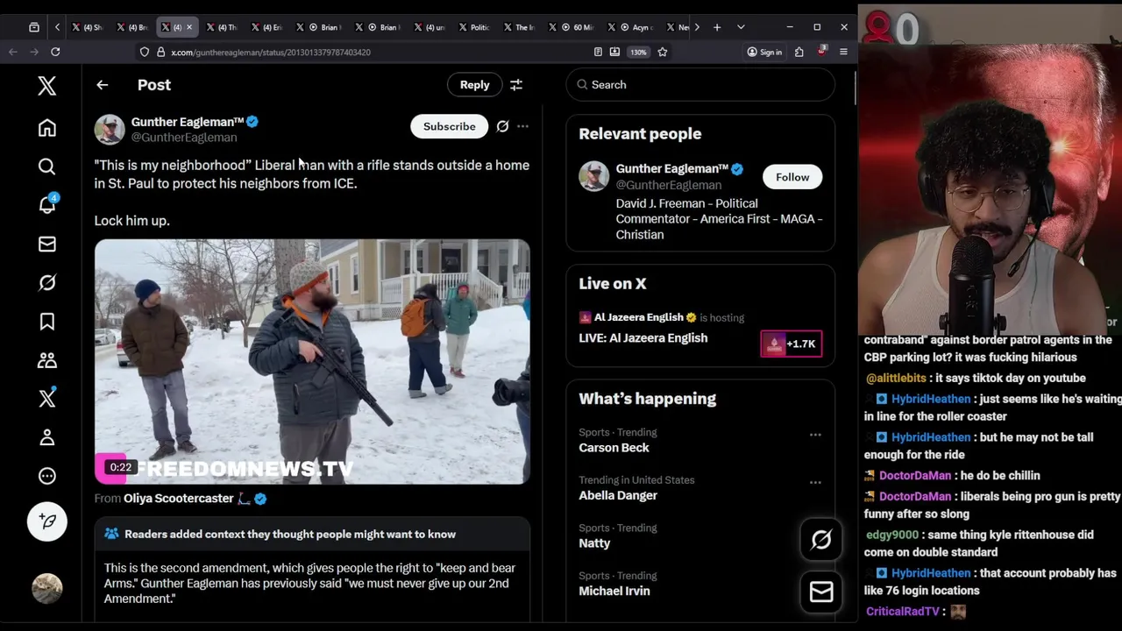Open Oliya Scootercaster profile link
This screenshot has height=631, width=1122.
tap(178, 498)
